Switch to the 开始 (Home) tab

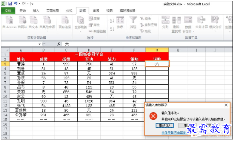(22, 11)
